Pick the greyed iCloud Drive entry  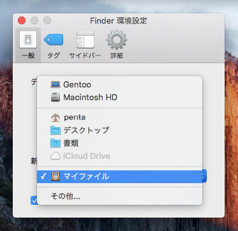(x=119, y=156)
